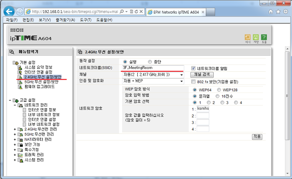Open a new blank browser tab

coord(211,12)
